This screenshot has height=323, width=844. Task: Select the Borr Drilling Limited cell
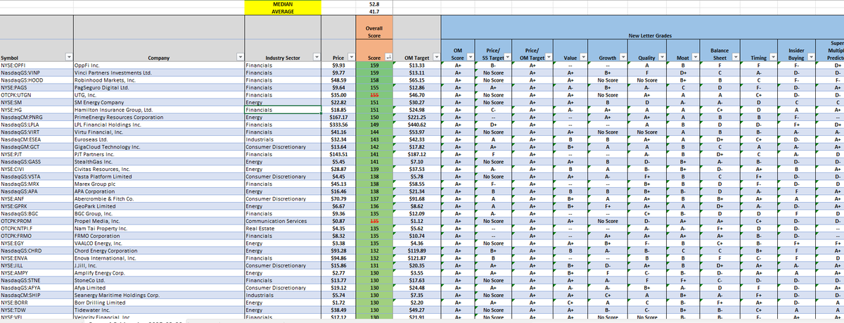click(x=158, y=302)
